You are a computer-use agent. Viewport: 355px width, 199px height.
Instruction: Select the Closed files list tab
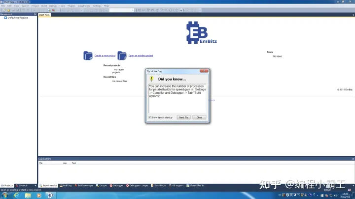pos(195,186)
